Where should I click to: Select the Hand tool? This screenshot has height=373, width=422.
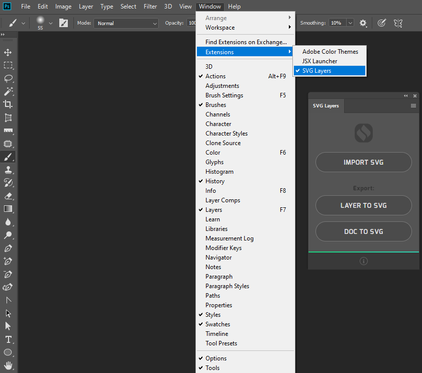[x=8, y=365]
